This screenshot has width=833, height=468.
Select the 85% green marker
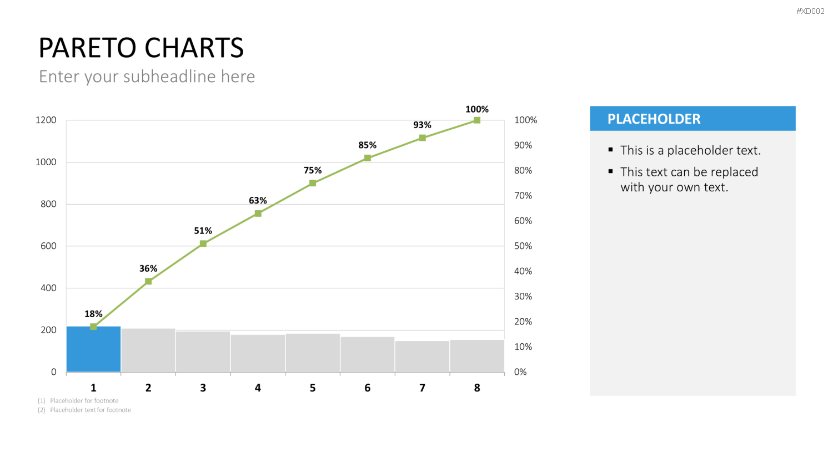[x=368, y=158]
